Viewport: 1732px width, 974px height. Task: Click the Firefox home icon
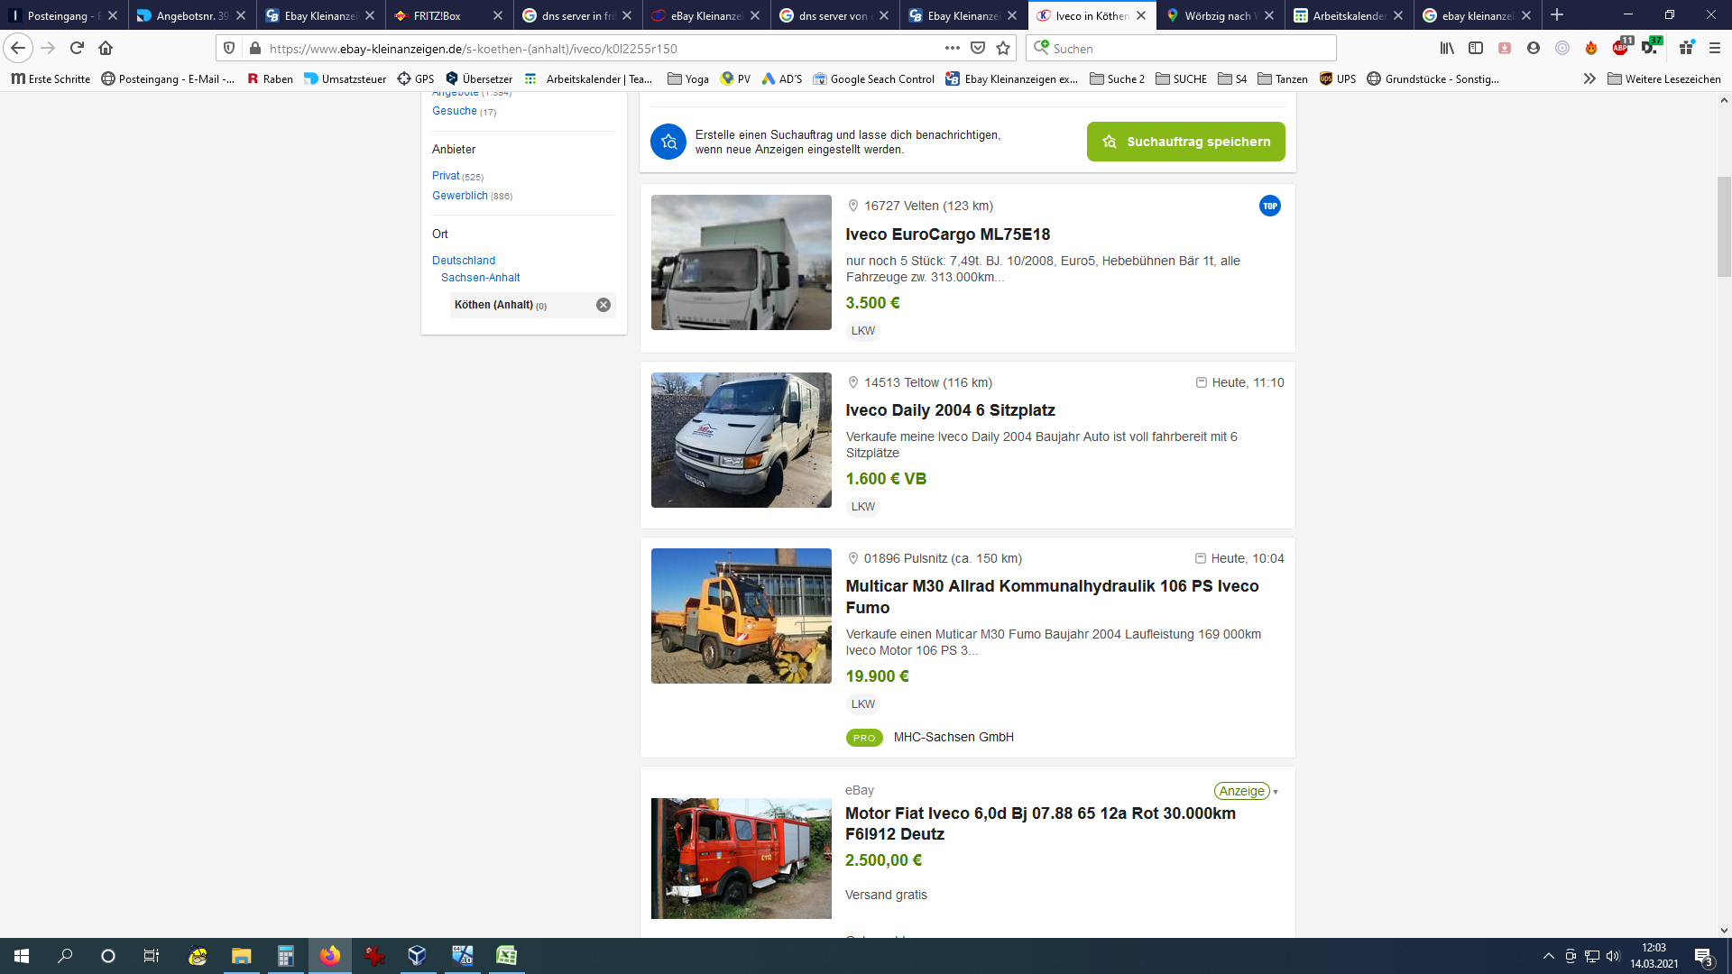[x=106, y=48]
